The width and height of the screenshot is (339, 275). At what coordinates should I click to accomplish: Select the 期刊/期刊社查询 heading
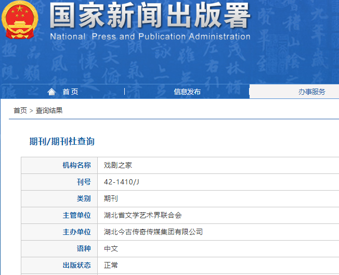(x=62, y=141)
